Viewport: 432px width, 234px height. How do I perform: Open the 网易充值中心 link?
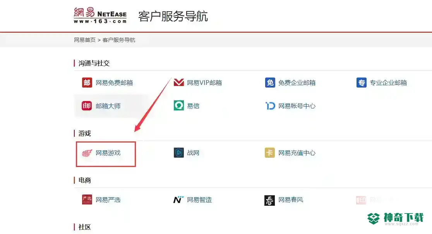(x=297, y=153)
